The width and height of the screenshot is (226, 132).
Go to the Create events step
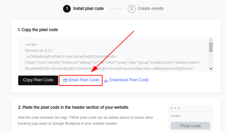tap(151, 9)
